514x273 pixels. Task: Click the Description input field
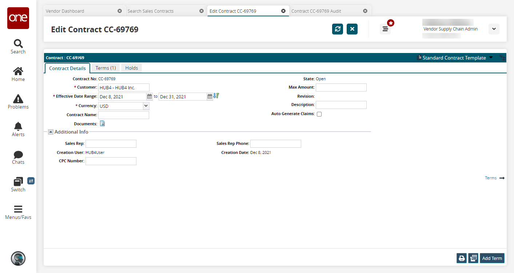pos(341,105)
